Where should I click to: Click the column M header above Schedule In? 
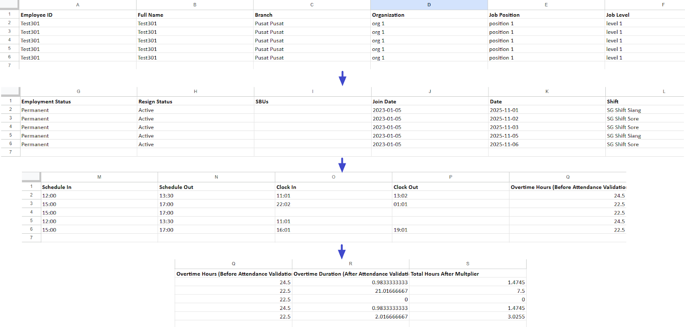99,177
